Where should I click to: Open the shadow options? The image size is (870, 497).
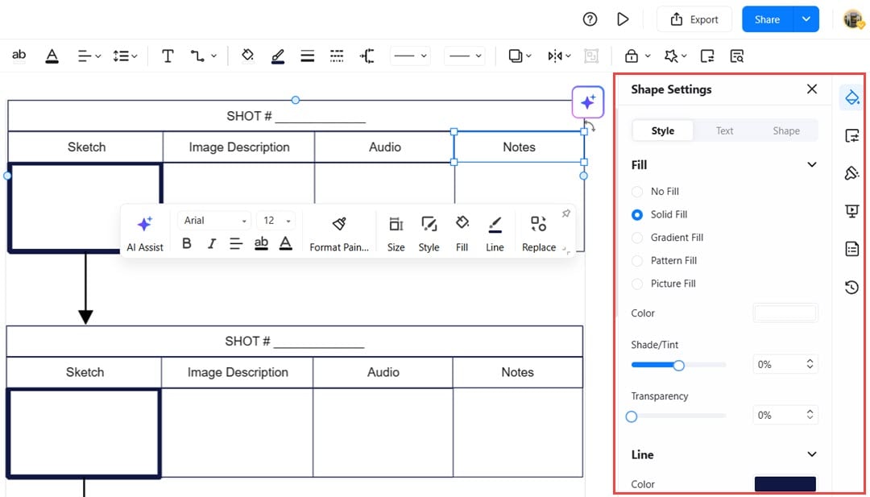[x=520, y=56]
